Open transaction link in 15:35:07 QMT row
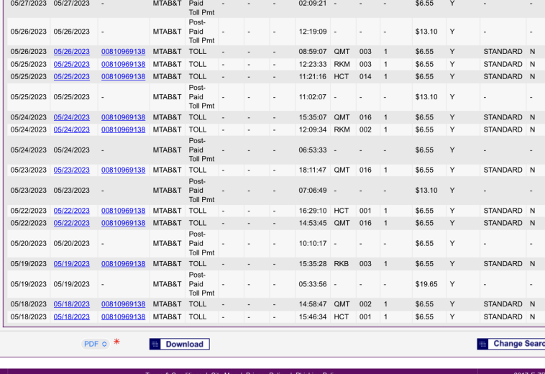Image resolution: width=545 pixels, height=374 pixels. point(123,117)
